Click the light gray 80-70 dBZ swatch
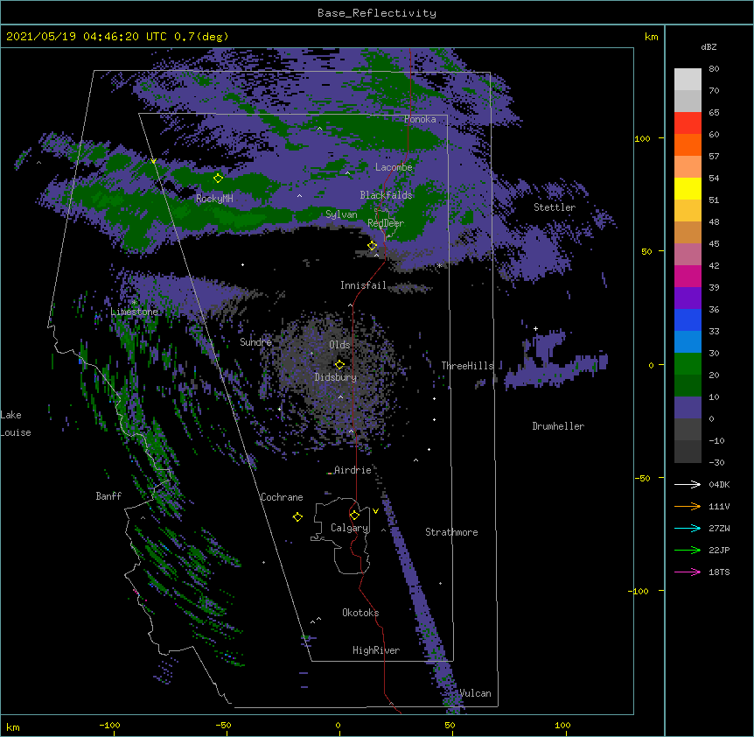The image size is (754, 737). [688, 80]
